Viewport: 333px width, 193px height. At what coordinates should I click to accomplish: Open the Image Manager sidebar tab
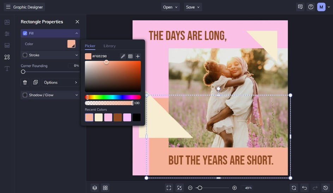click(x=7, y=22)
